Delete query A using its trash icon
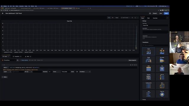The height and width of the screenshot is (106, 189). (135, 65)
